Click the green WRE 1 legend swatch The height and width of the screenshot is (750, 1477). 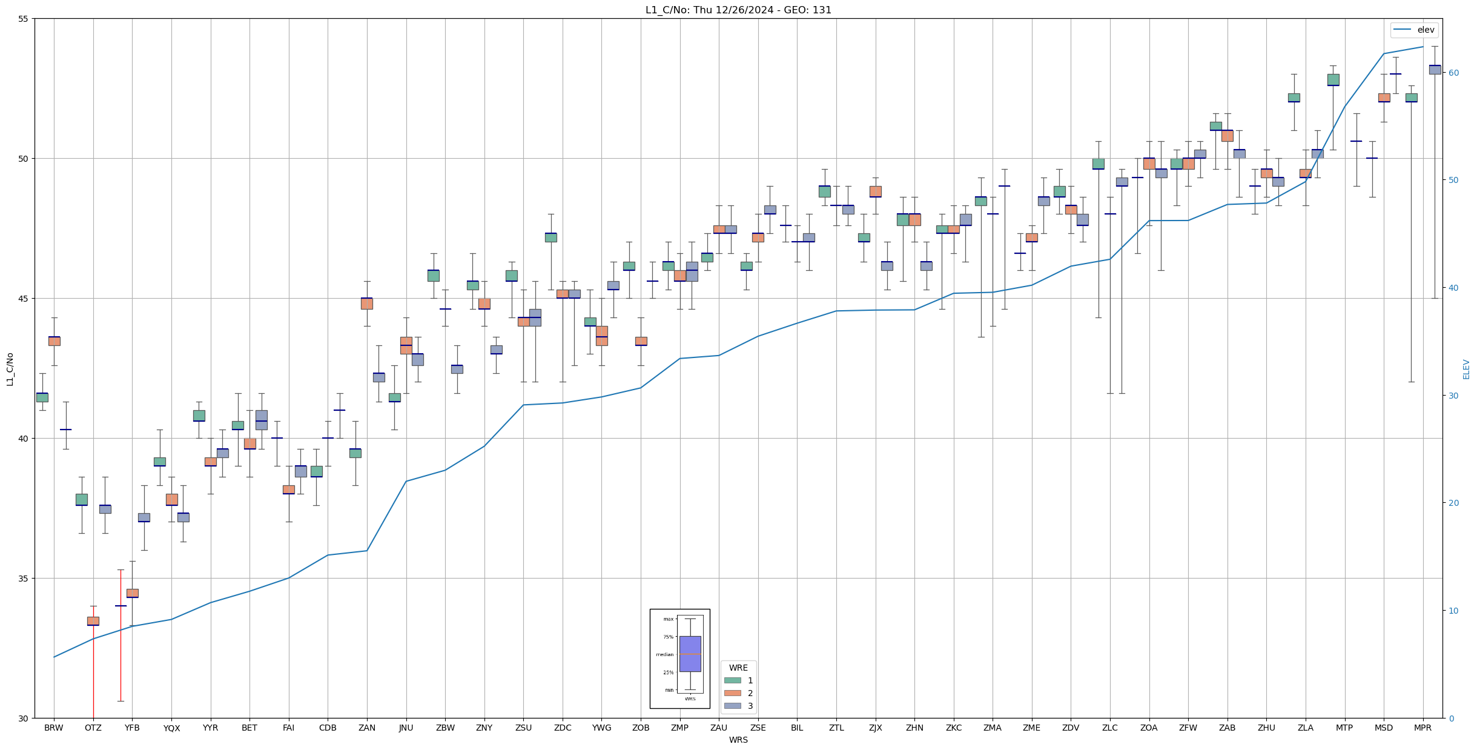[732, 680]
